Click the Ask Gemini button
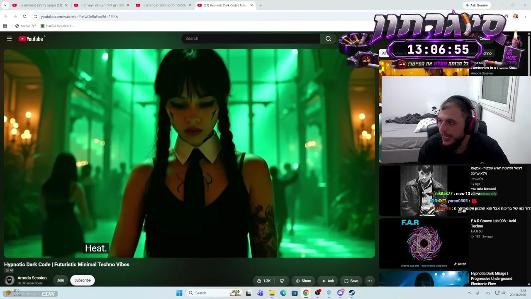This screenshot has width=531, height=299. point(476,5)
